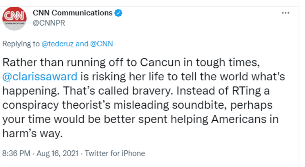Click the 'Replying to' label text
The image size is (305, 167).
pos(21,44)
